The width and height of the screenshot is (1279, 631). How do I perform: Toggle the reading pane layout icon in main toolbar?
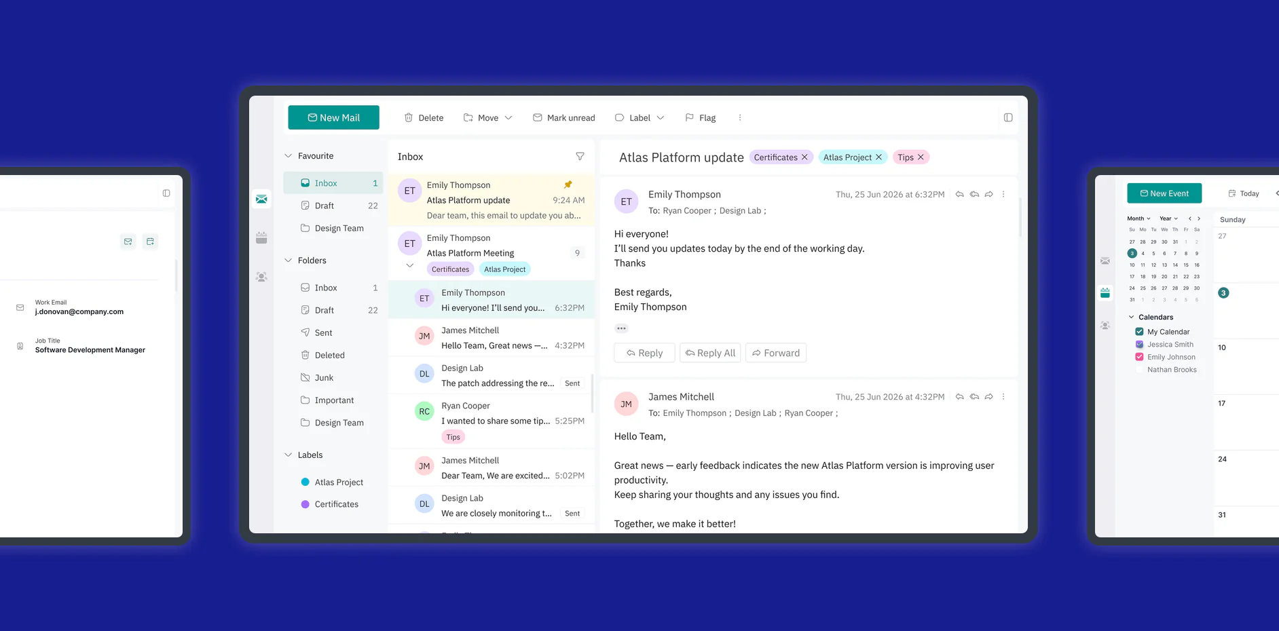[1008, 117]
